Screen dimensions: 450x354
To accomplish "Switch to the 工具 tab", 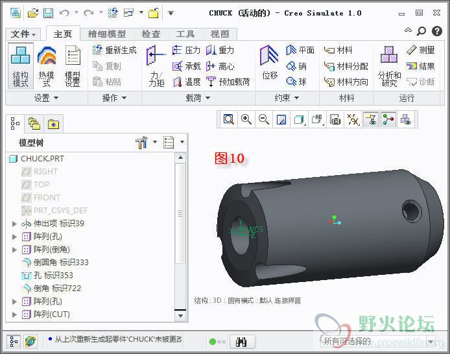I will (185, 34).
